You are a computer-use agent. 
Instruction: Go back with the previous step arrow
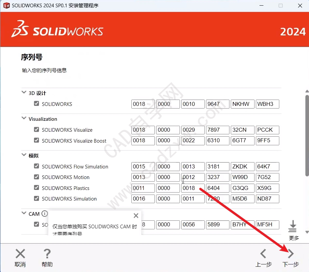tap(263, 253)
